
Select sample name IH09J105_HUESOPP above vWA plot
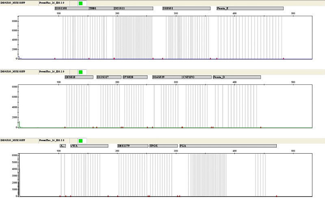tap(13, 140)
